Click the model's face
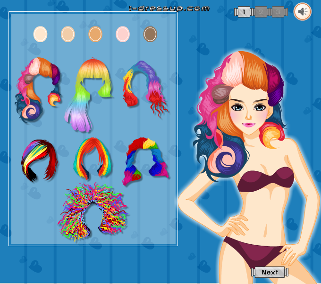 coord(250,112)
